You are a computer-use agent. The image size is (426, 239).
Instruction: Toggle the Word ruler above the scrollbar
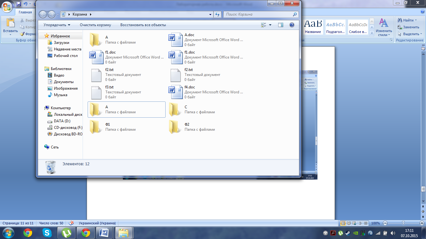click(x=423, y=48)
